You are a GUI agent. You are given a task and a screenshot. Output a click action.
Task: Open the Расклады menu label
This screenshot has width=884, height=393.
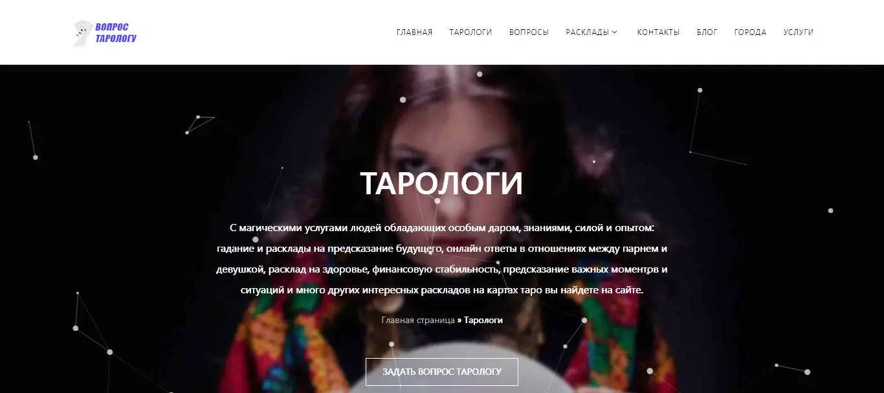[587, 32]
